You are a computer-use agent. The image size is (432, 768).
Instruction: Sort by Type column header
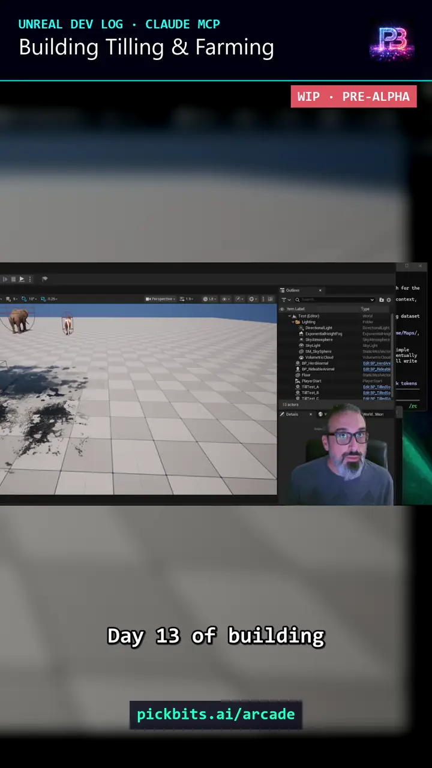365,309
